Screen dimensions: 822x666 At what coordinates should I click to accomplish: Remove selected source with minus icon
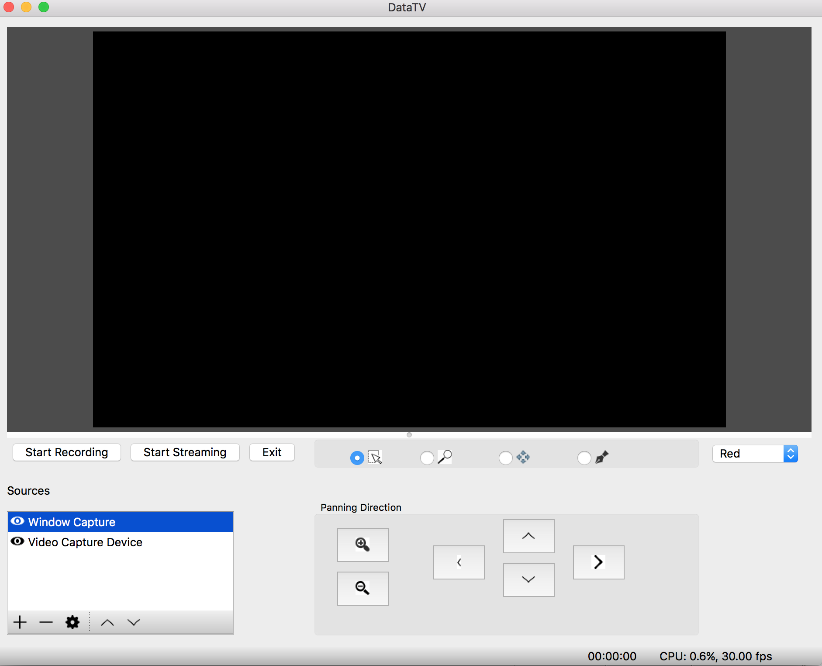point(46,622)
